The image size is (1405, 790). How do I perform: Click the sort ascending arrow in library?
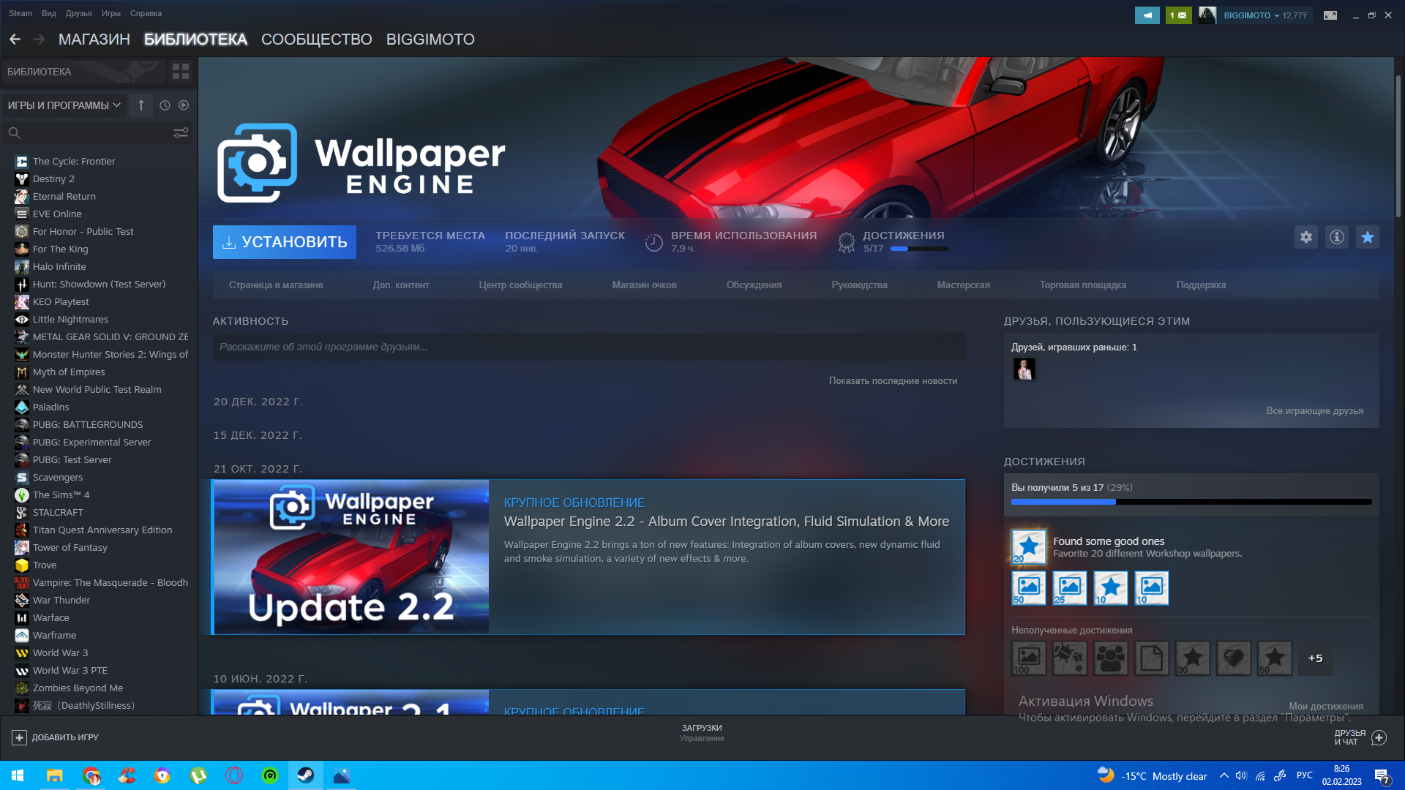click(141, 105)
